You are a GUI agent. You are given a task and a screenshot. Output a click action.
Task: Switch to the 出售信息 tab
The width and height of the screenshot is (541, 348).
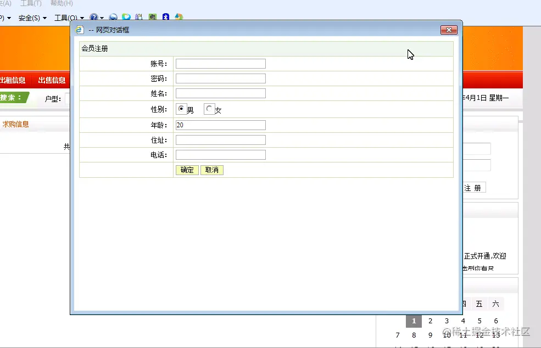point(52,80)
